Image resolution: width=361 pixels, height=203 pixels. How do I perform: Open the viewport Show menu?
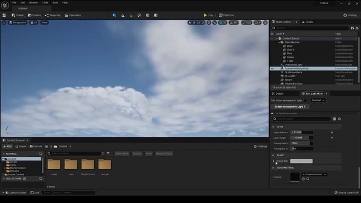click(x=45, y=23)
